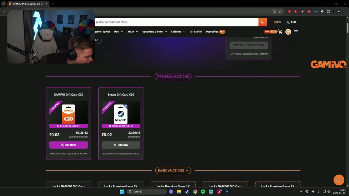This screenshot has height=196, width=349.
Task: Click the Windows taskbar search box
Action: point(147,192)
